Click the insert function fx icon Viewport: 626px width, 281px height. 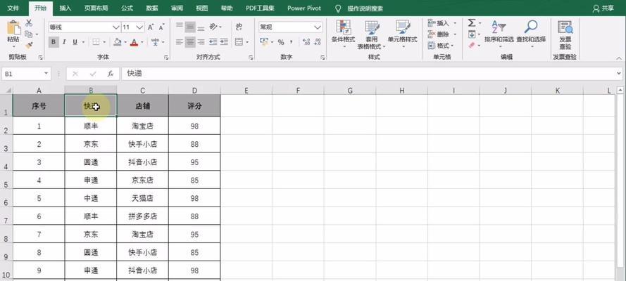pyautogui.click(x=111, y=74)
